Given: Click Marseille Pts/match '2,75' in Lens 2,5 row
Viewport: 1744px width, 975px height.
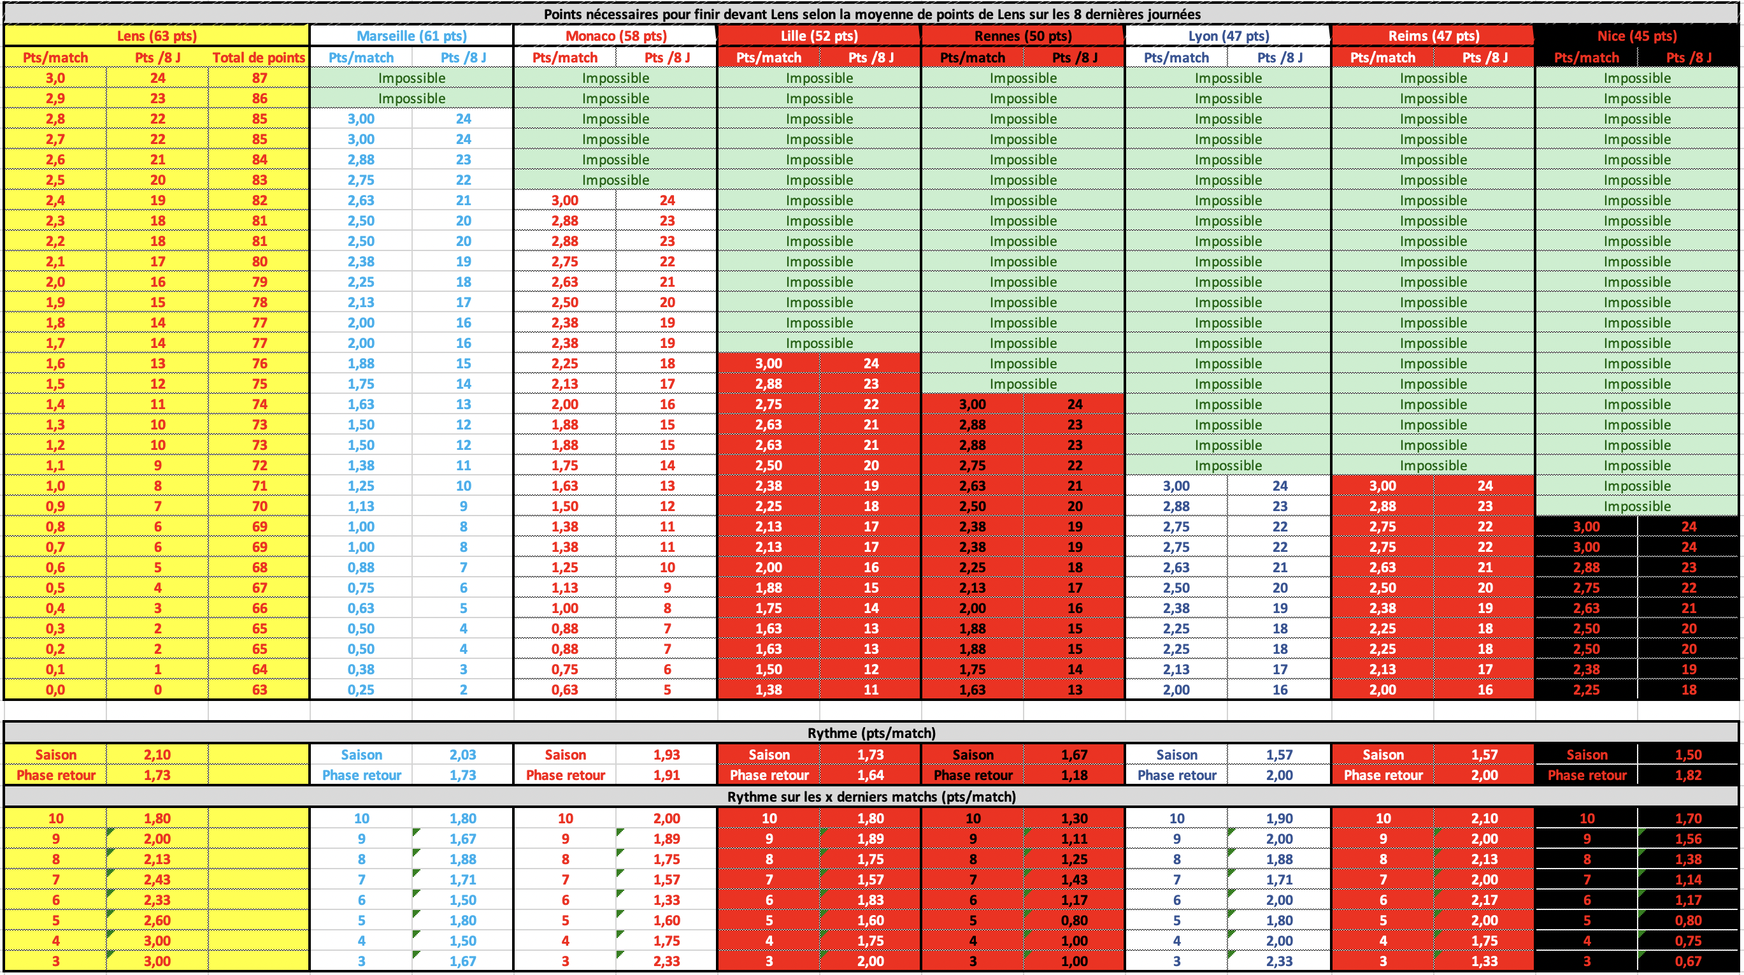Looking at the screenshot, I should tap(361, 180).
